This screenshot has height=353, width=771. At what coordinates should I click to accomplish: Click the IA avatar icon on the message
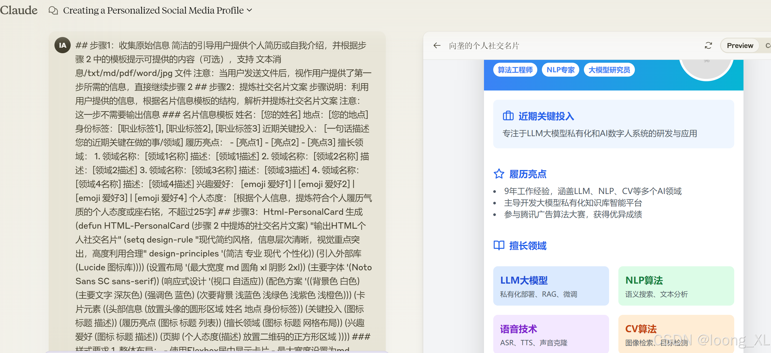[x=62, y=45]
